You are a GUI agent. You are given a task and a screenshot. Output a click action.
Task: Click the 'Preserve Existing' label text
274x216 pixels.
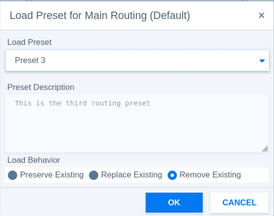click(x=52, y=175)
